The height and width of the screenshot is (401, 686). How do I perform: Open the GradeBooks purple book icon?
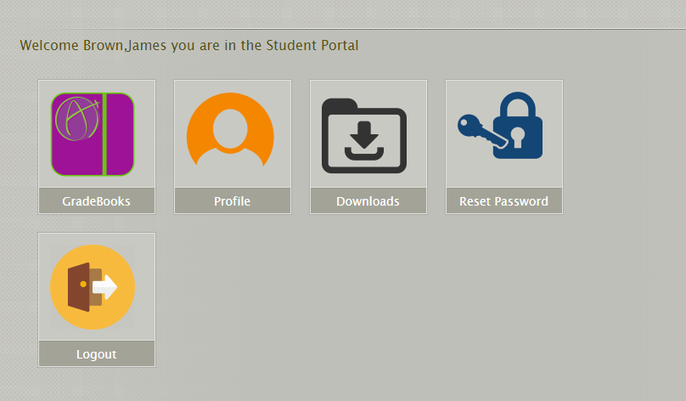point(93,134)
